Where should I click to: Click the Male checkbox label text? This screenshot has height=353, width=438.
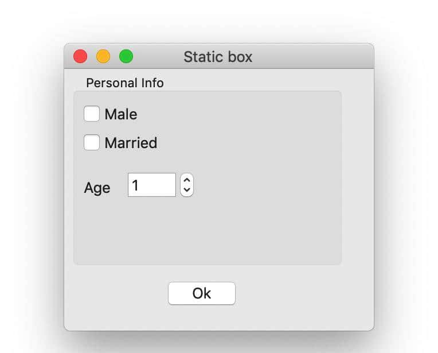[121, 114]
